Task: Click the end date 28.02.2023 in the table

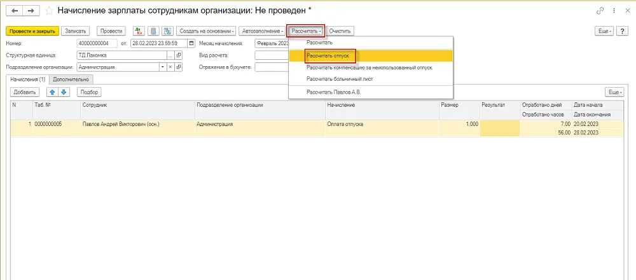Action: [597, 133]
